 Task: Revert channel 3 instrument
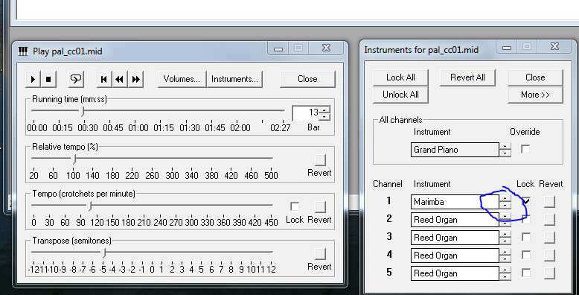point(549,238)
